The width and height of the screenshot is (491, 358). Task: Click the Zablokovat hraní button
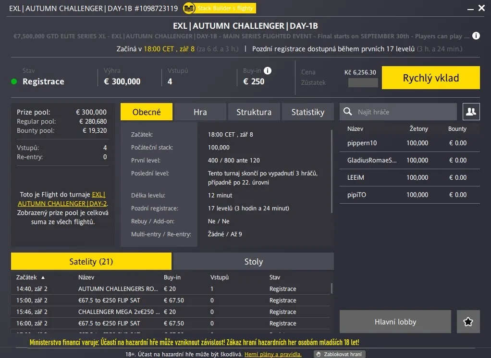[340, 354]
